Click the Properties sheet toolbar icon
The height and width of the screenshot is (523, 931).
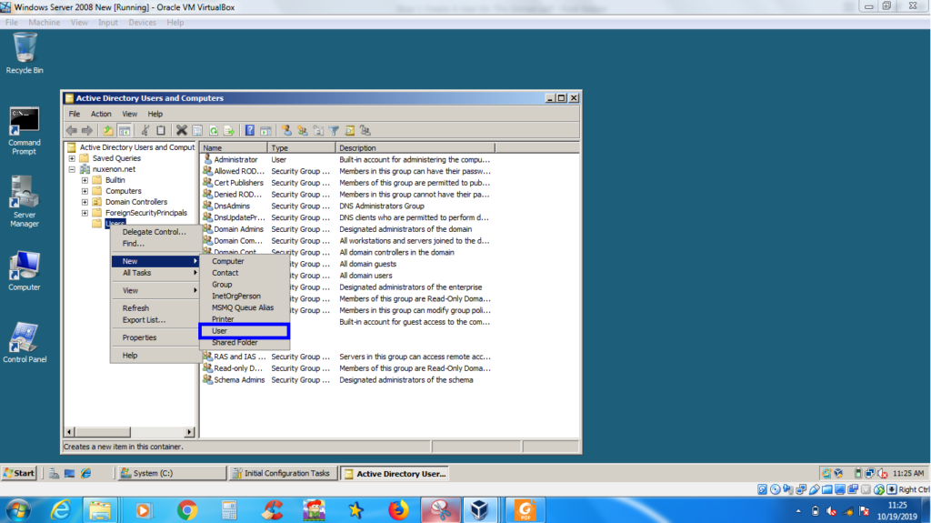click(197, 131)
